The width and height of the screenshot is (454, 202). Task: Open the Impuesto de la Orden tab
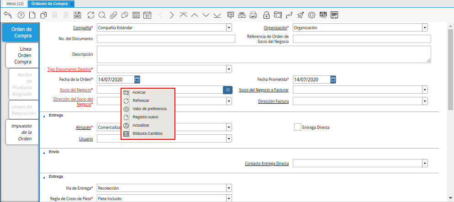point(22,132)
